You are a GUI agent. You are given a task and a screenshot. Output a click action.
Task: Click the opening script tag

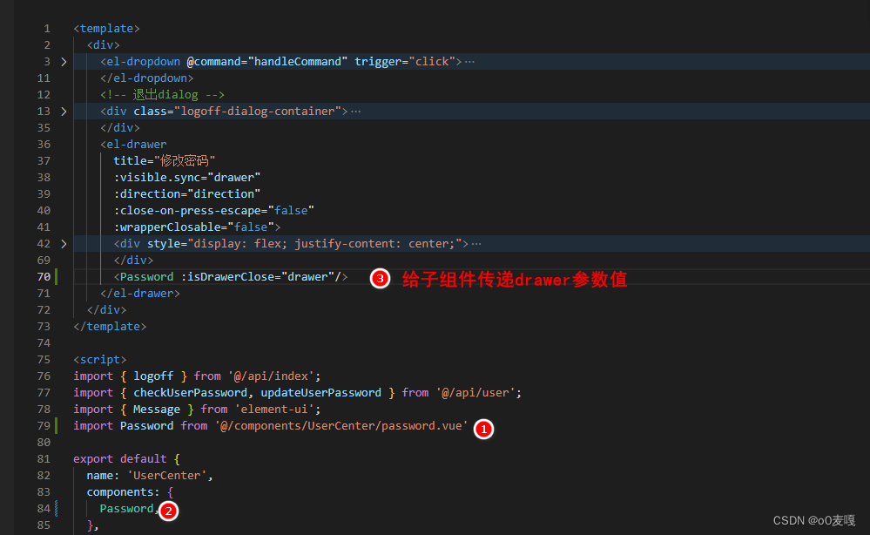coord(100,360)
